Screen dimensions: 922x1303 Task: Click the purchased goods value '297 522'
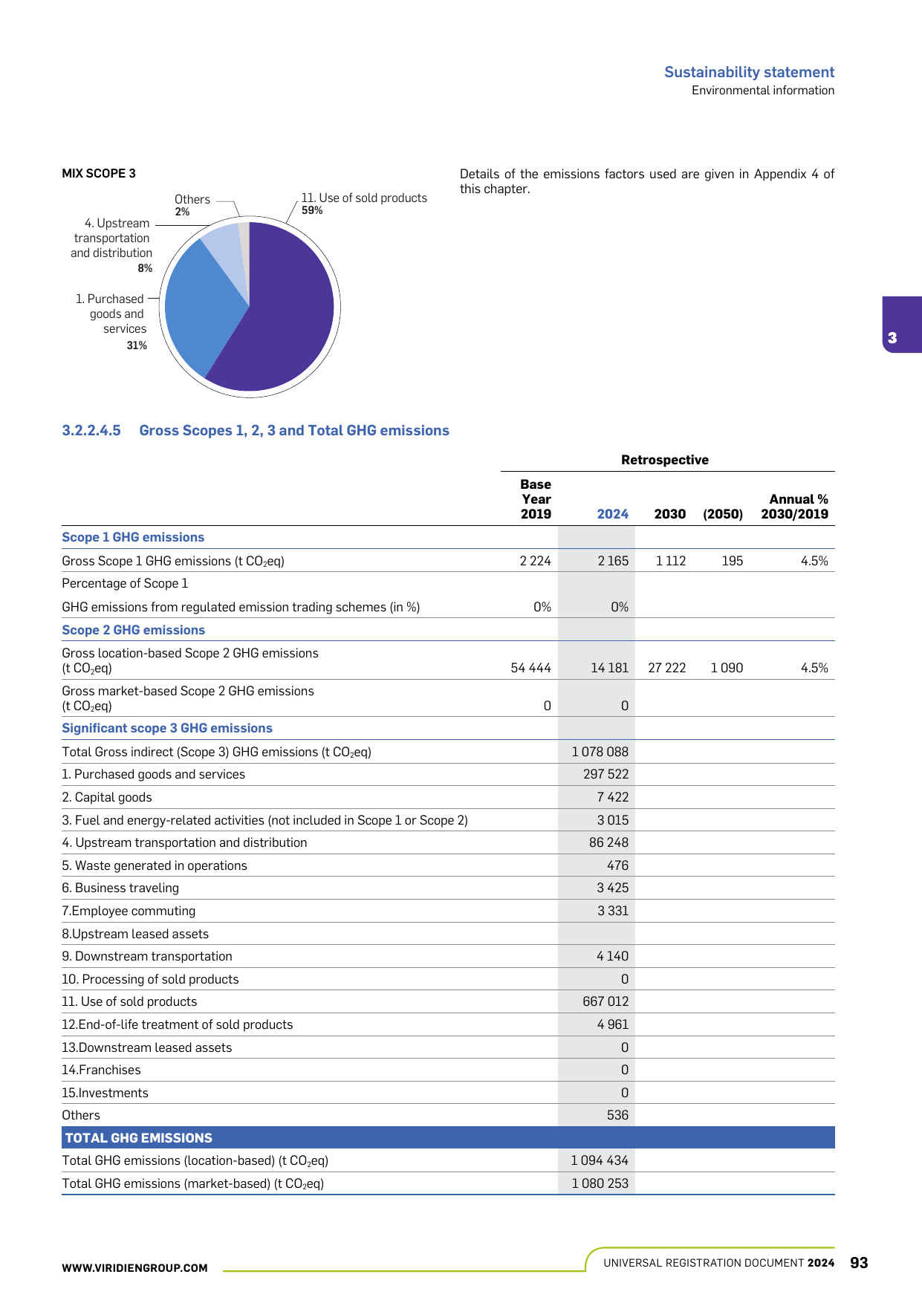click(x=606, y=774)
